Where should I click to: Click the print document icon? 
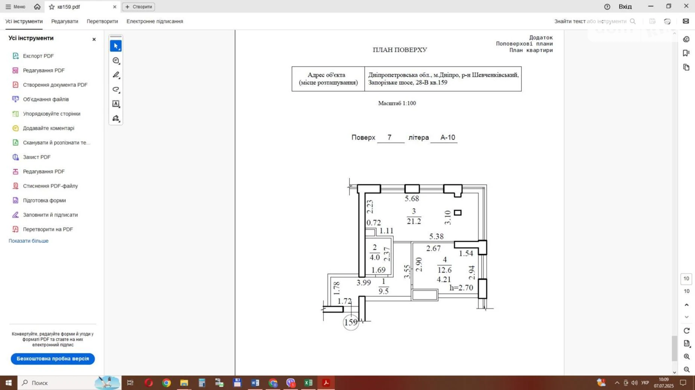[667, 21]
